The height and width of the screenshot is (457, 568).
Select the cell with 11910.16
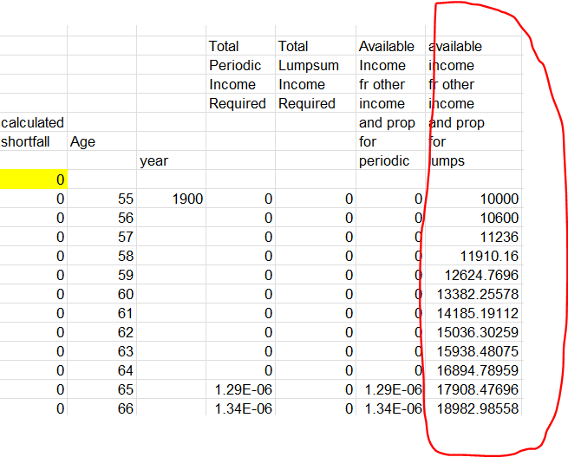pyautogui.click(x=473, y=256)
